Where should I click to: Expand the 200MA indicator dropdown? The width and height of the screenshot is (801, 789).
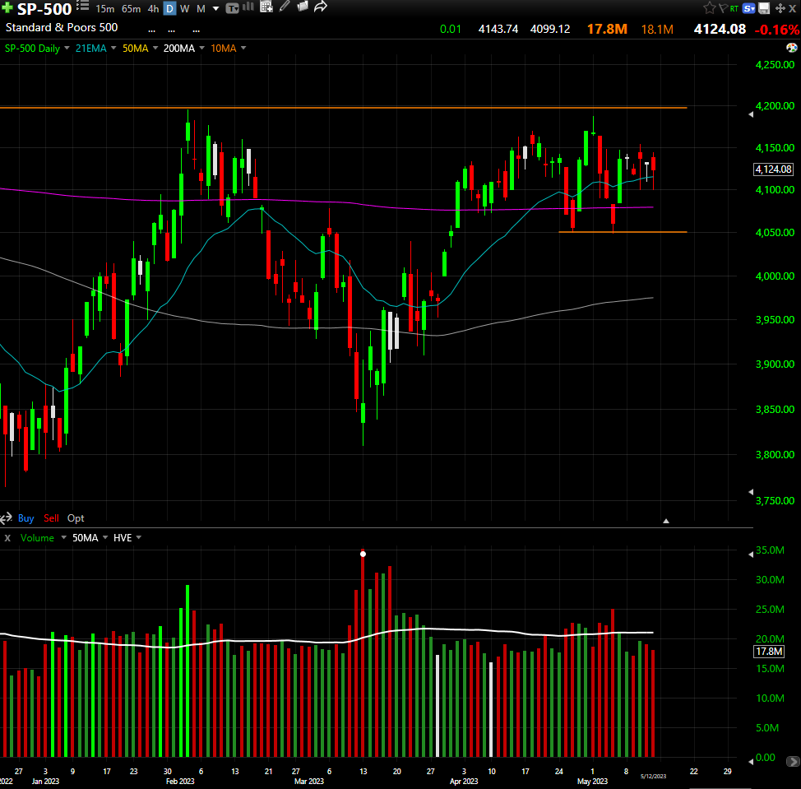201,48
